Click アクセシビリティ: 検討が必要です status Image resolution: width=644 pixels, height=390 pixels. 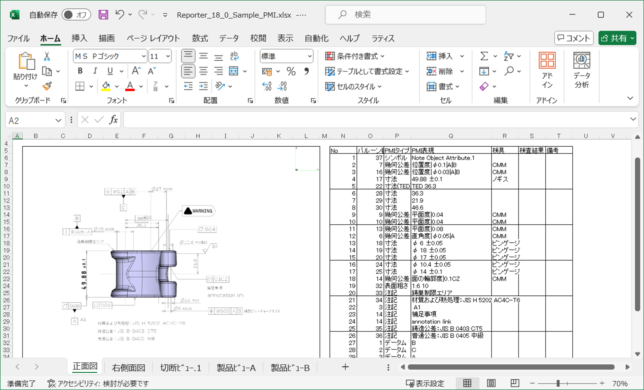(x=98, y=383)
